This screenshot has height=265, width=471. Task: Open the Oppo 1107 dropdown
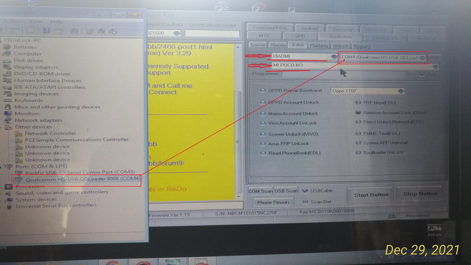click(400, 91)
